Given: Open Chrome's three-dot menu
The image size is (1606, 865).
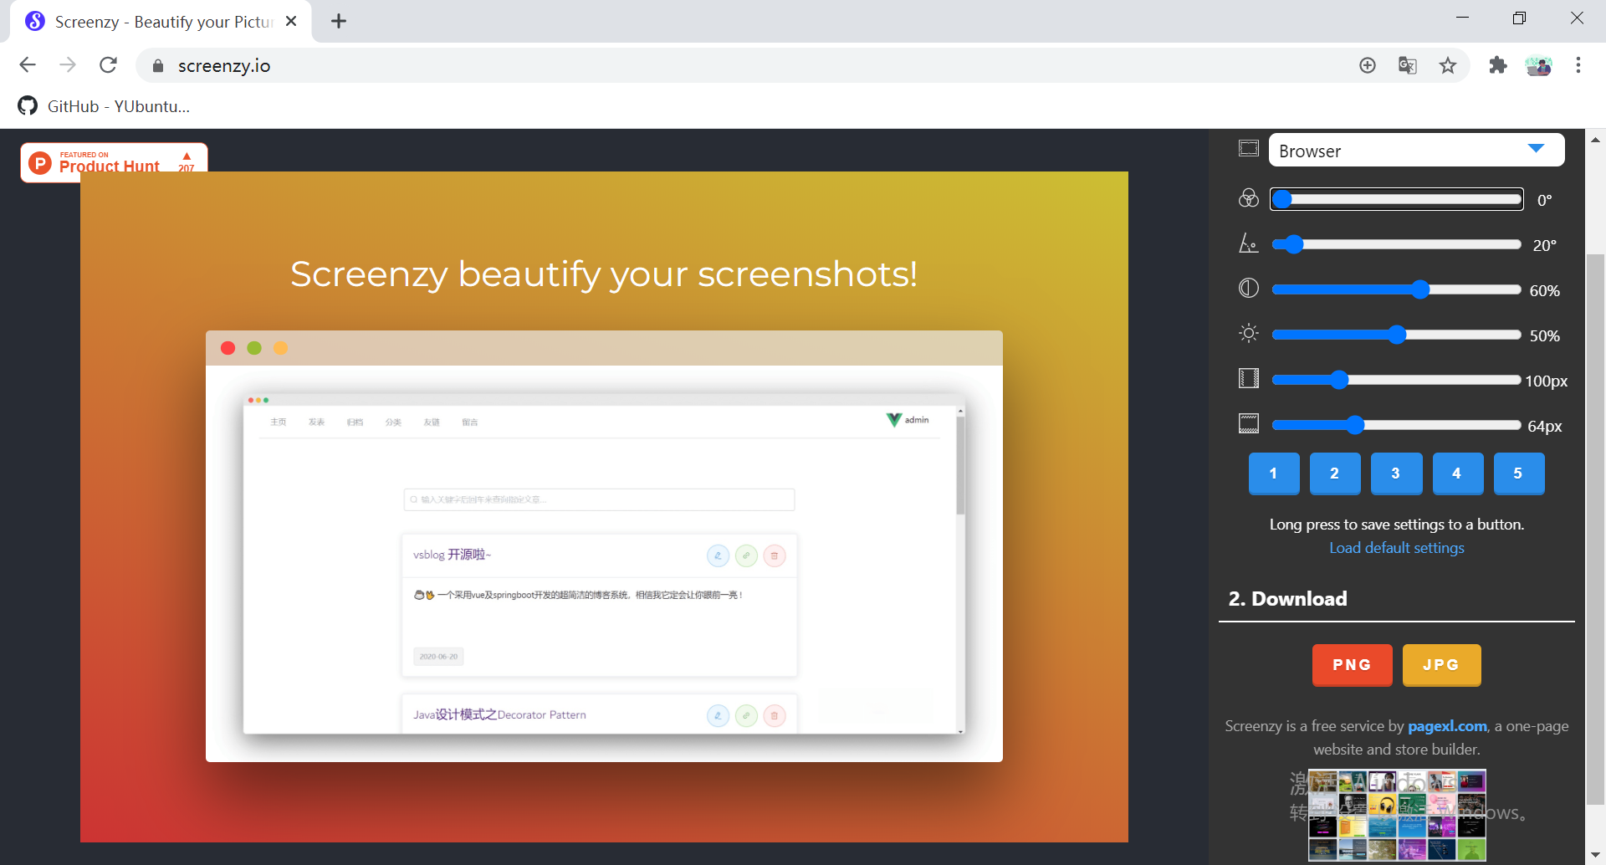Looking at the screenshot, I should tap(1578, 65).
